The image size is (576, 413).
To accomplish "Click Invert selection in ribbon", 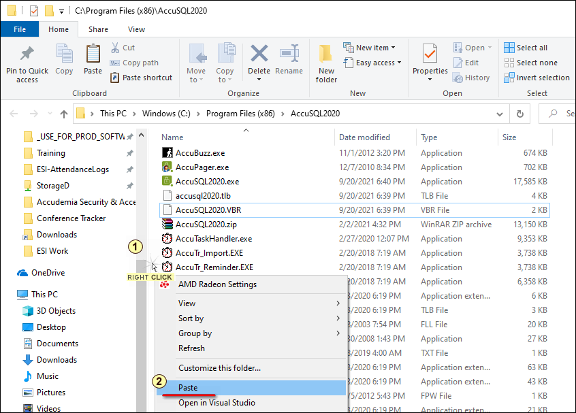I will 537,78.
